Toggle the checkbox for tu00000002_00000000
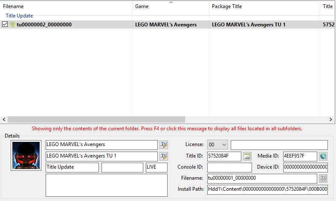This screenshot has width=336, height=201. click(5, 25)
